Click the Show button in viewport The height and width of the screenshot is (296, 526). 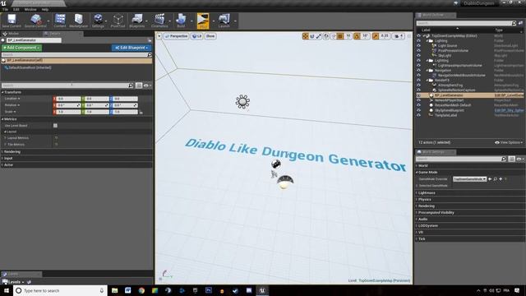pos(210,36)
